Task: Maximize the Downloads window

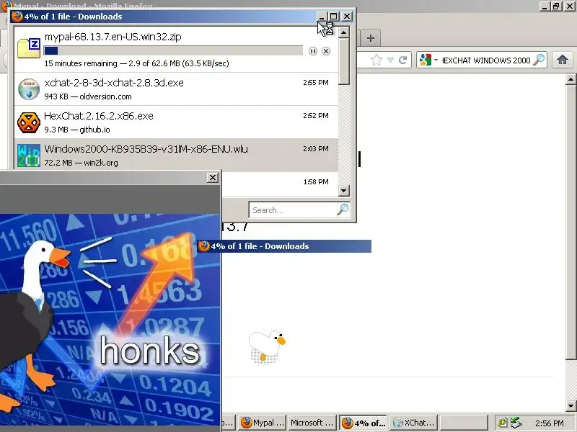Action: tap(334, 17)
